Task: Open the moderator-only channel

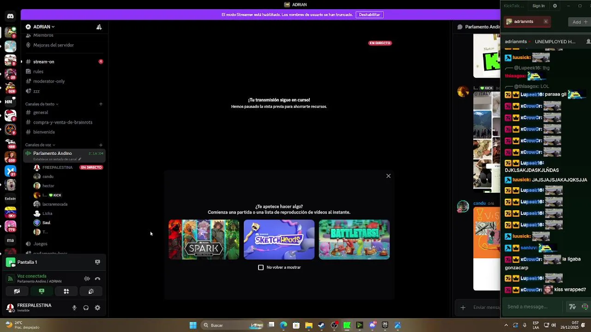Action: coord(64,81)
